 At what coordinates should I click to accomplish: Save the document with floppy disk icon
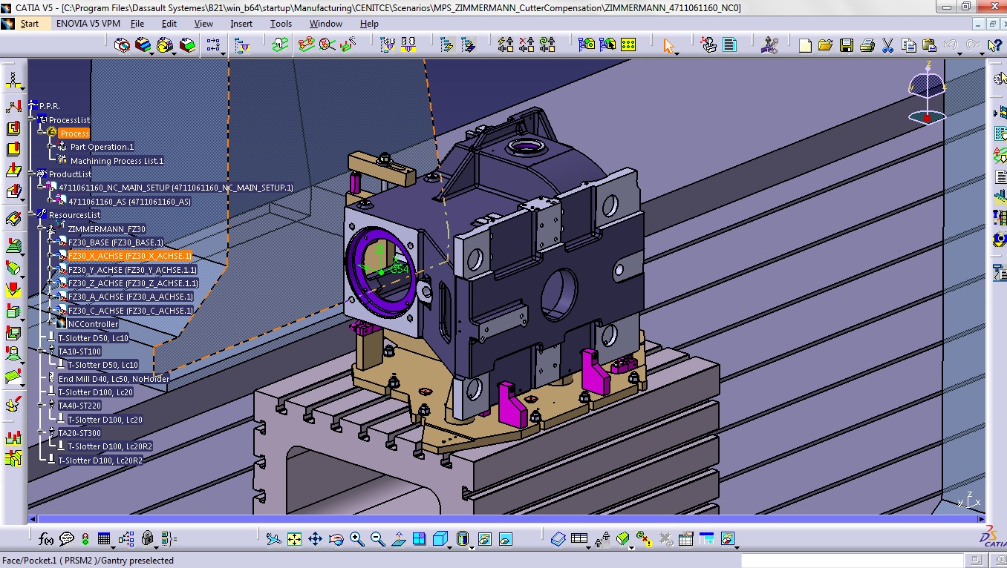click(846, 46)
